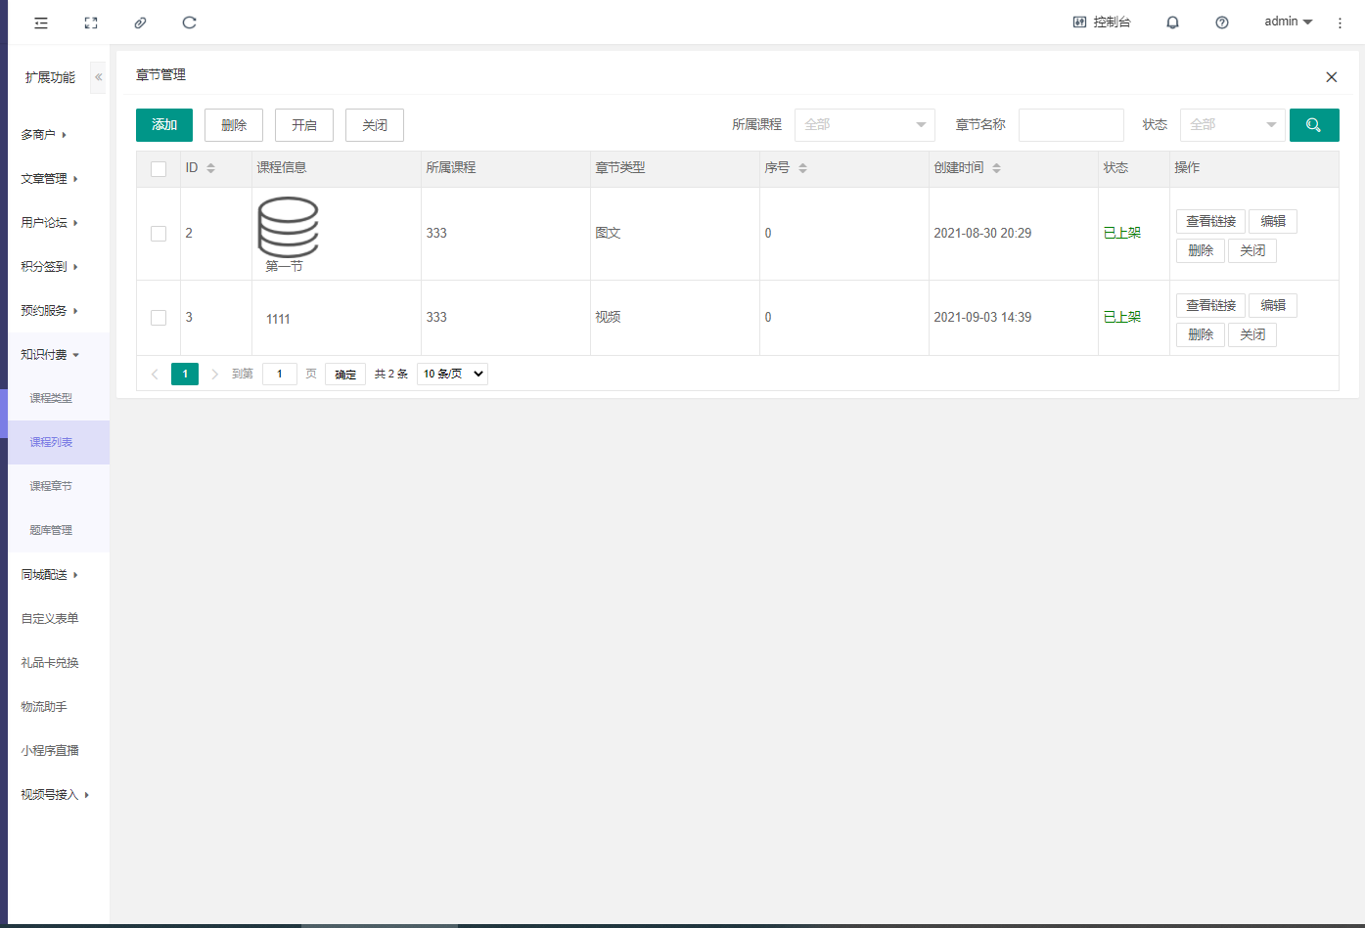1365x928 pixels.
Task: Click the refresh page icon
Action: [190, 22]
